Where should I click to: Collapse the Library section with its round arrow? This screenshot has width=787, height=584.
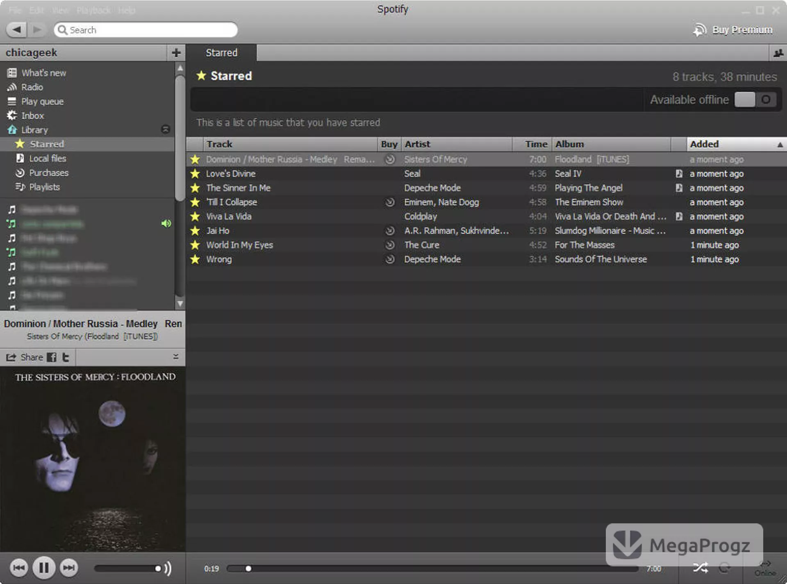[x=166, y=130]
